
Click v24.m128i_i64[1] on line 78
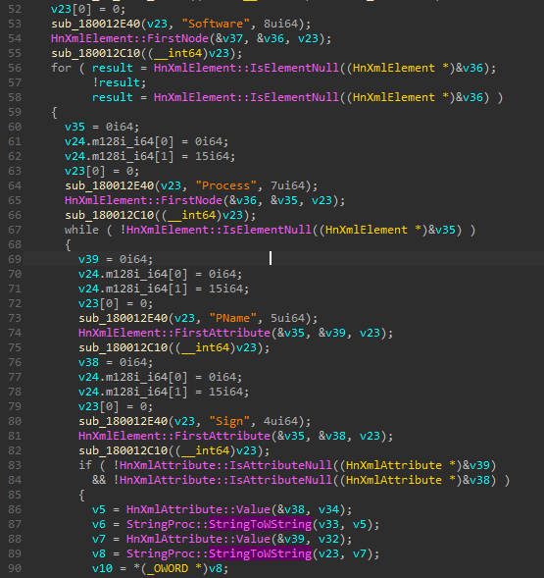pos(132,392)
